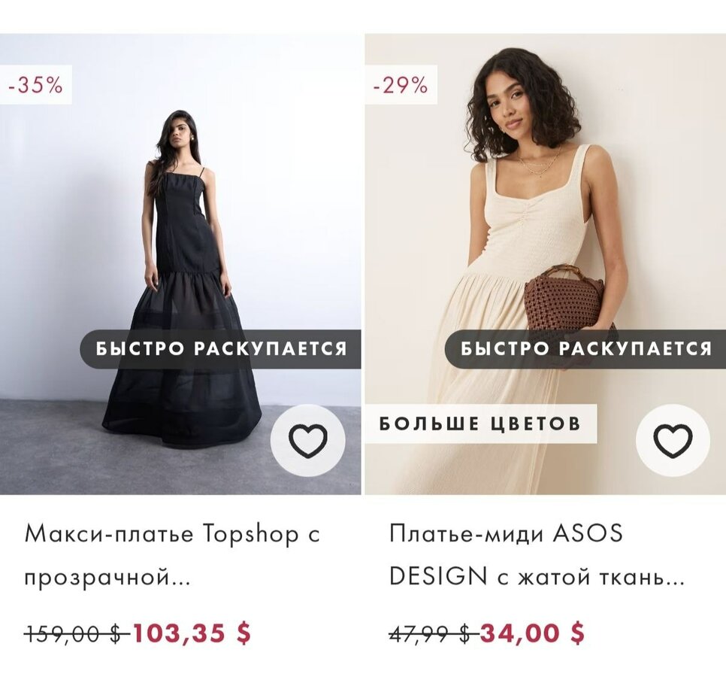
Task: Click the sale price 34,00 $
Action: tap(532, 633)
